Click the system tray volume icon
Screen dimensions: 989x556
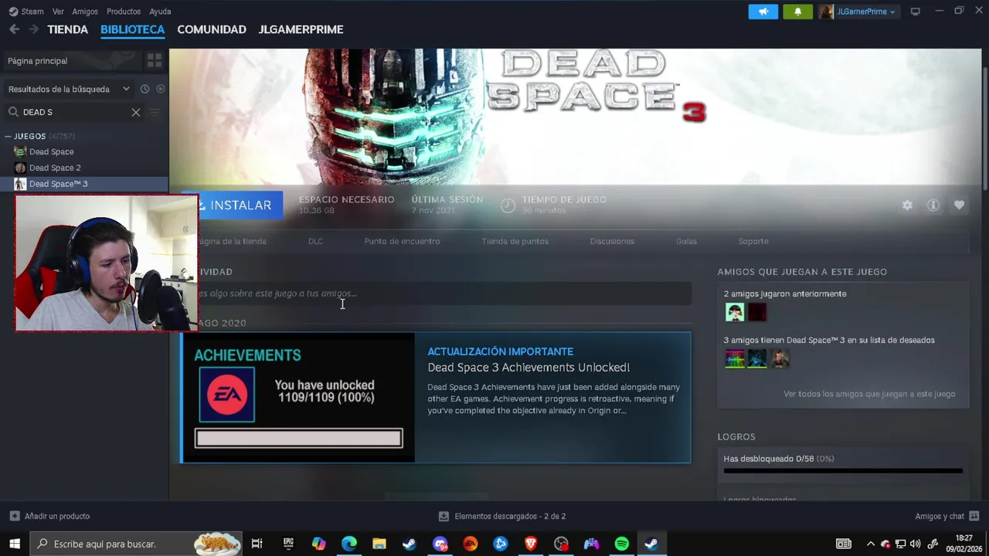(x=916, y=544)
